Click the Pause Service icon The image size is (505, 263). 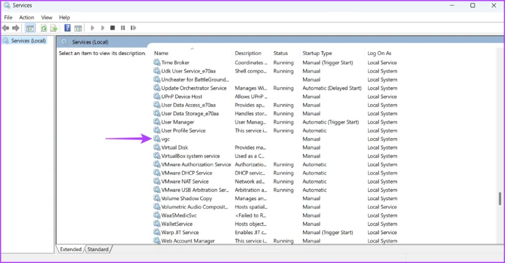click(122, 28)
